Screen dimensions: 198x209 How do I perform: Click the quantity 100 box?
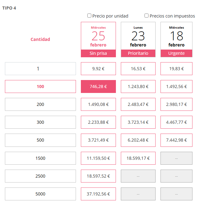[40, 86]
